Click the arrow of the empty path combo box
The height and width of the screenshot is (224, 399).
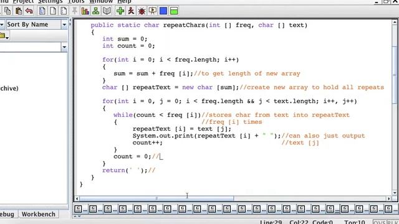pos(64,47)
